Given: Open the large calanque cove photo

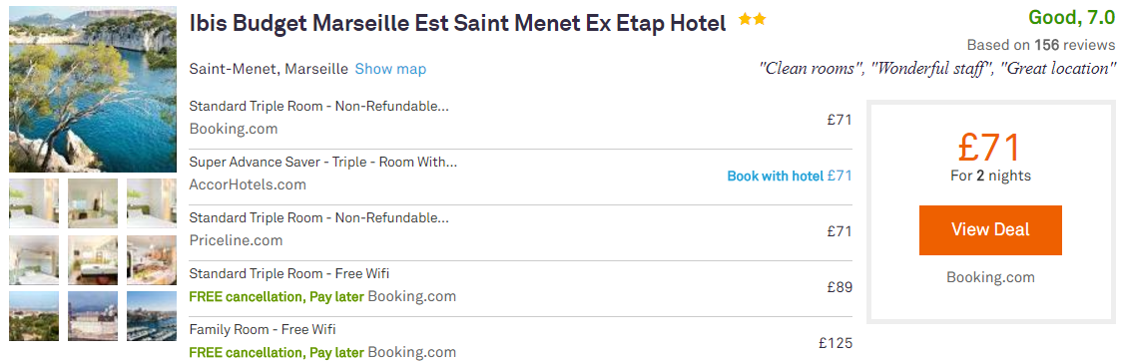Looking at the screenshot, I should (x=93, y=90).
